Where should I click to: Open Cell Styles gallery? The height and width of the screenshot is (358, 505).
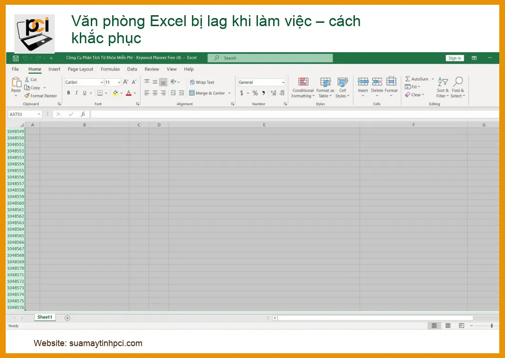343,87
